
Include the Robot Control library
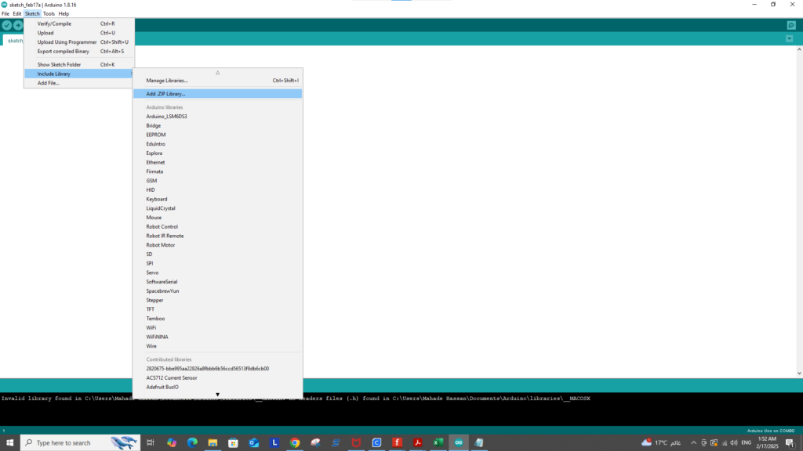pyautogui.click(x=218, y=226)
